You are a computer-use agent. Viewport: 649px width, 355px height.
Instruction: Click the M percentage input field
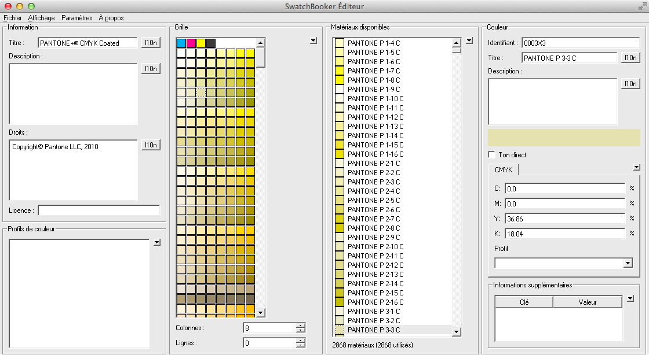click(565, 204)
